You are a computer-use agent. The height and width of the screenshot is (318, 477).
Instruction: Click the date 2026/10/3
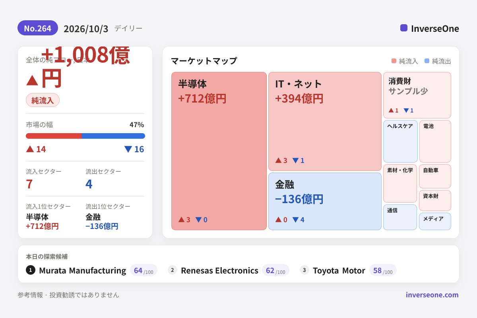(86, 29)
